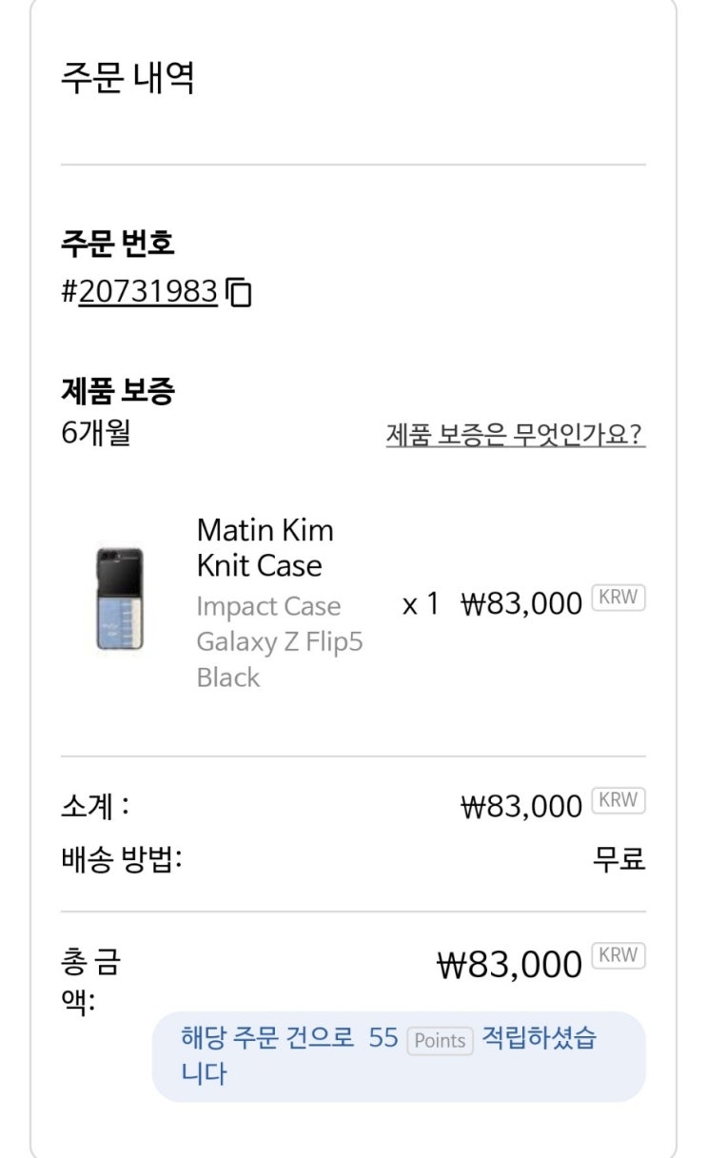
Task: Click the phone case product thumbnail
Action: click(x=119, y=600)
